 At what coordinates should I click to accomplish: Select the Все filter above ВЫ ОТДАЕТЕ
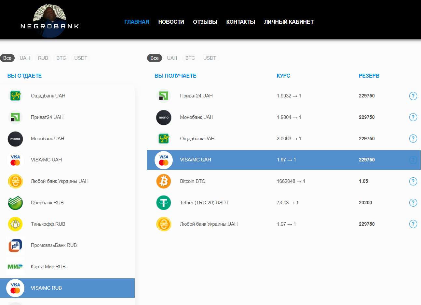(x=7, y=58)
